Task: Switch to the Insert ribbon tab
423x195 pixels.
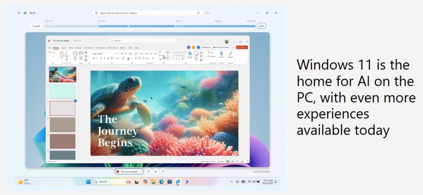Action: pyautogui.click(x=64, y=48)
